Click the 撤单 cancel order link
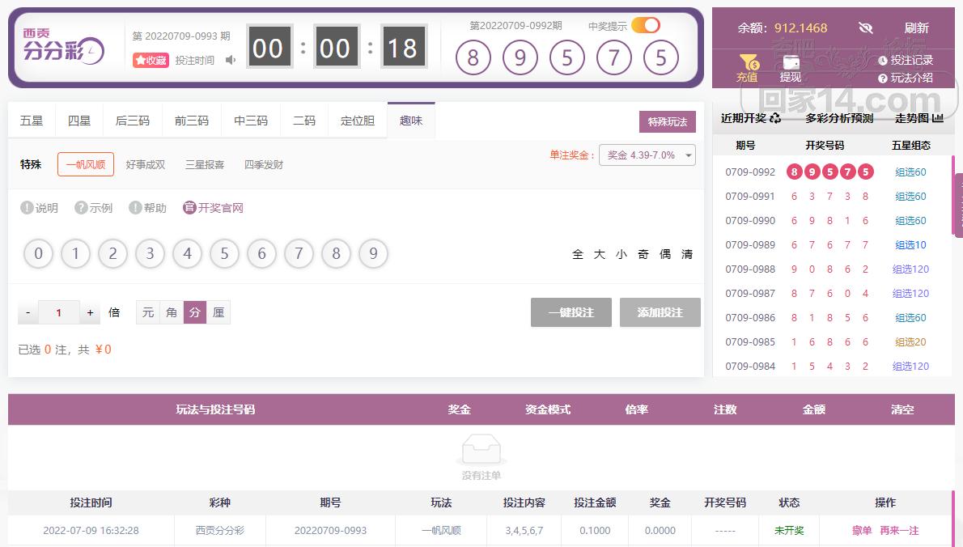Image resolution: width=963 pixels, height=547 pixels. click(862, 531)
